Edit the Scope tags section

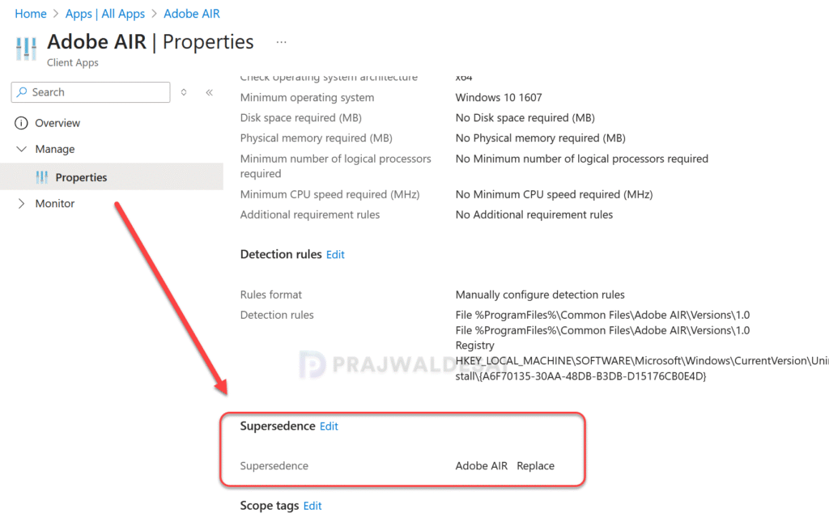pyautogui.click(x=312, y=506)
